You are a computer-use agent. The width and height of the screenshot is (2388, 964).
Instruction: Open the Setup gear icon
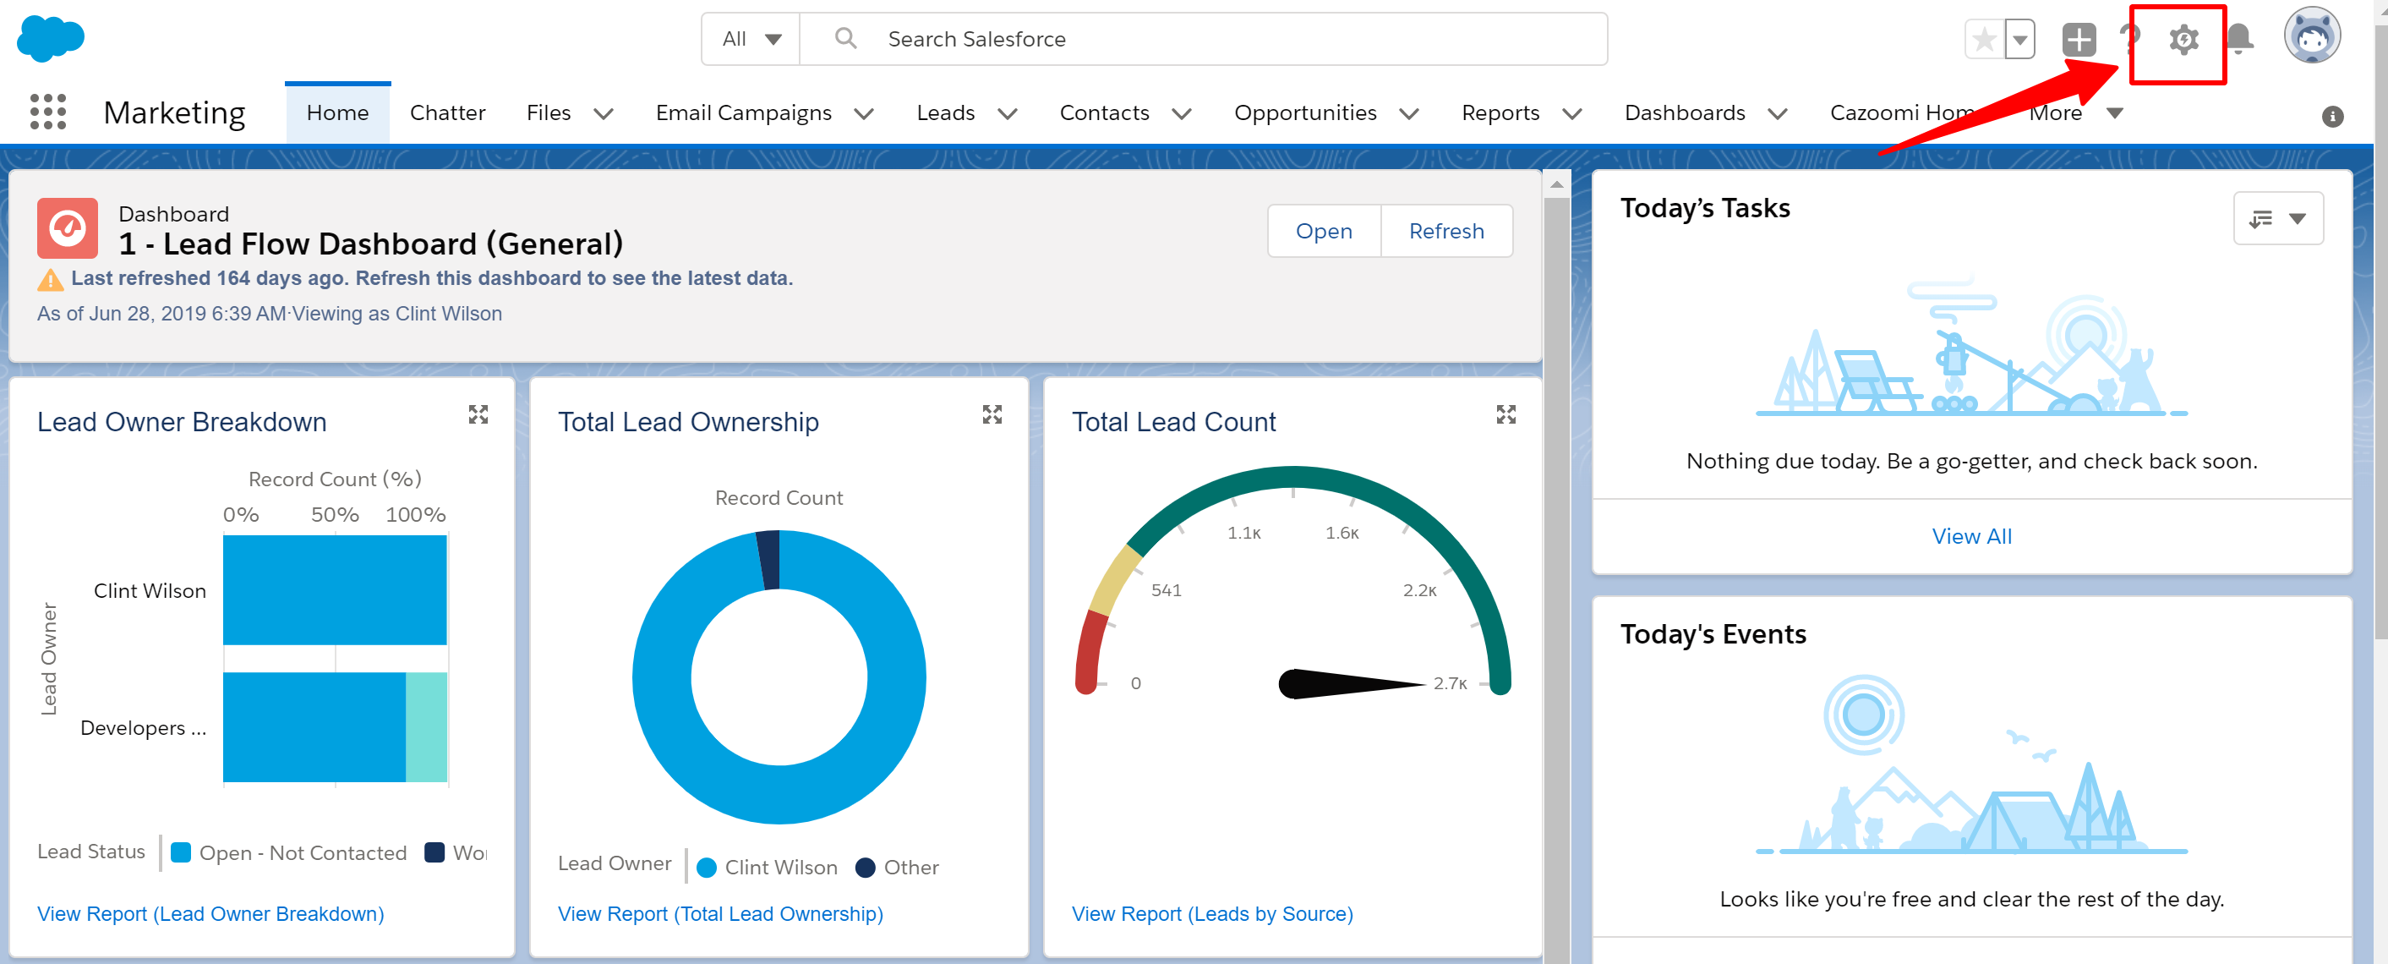(x=2183, y=40)
